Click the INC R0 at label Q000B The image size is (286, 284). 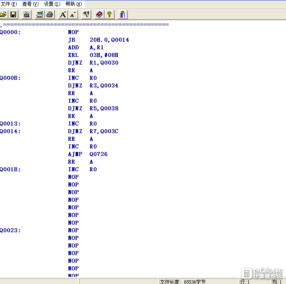(x=82, y=78)
